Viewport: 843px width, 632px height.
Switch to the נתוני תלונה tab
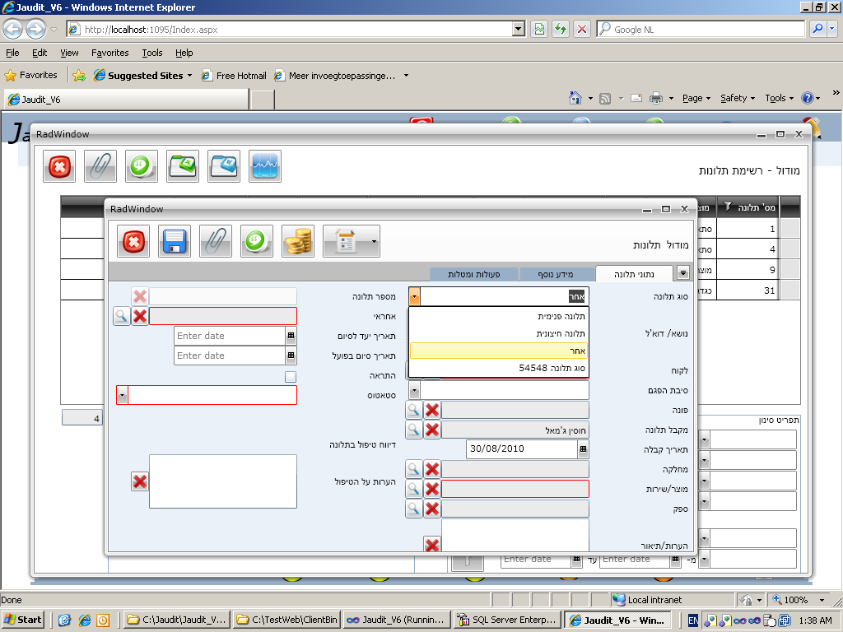634,274
